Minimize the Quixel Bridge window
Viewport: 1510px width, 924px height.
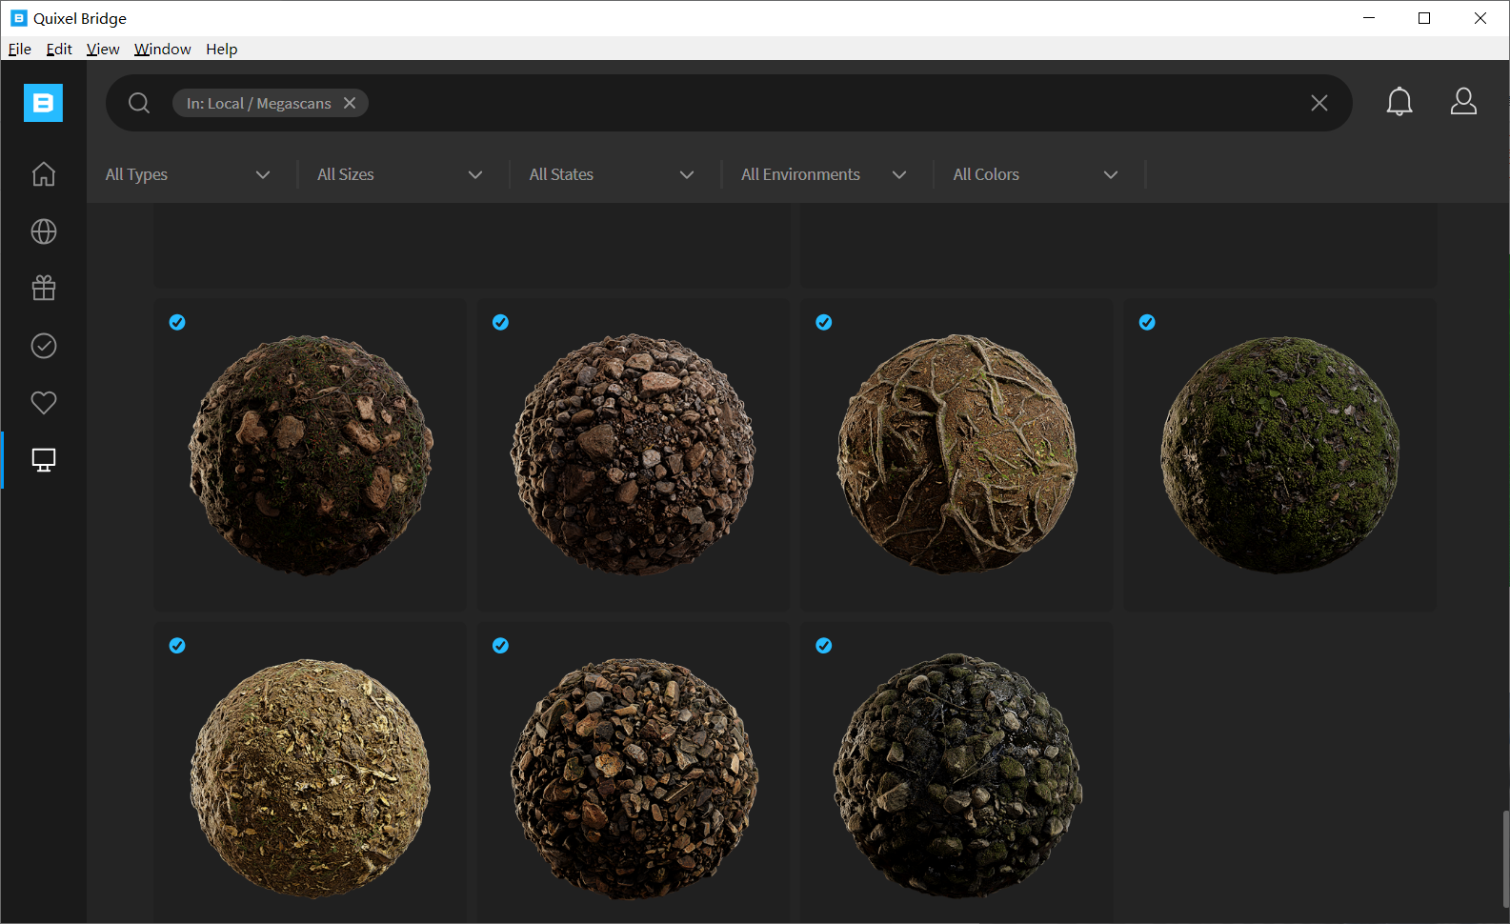click(1369, 18)
